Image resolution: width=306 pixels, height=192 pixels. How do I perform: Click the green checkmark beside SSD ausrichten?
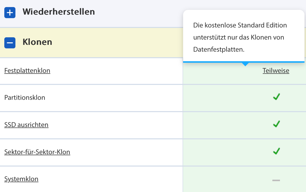(276, 124)
